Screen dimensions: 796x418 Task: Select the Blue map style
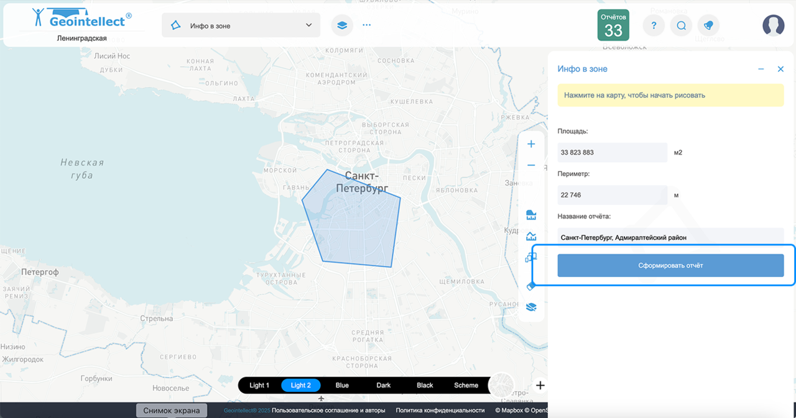[x=342, y=385]
